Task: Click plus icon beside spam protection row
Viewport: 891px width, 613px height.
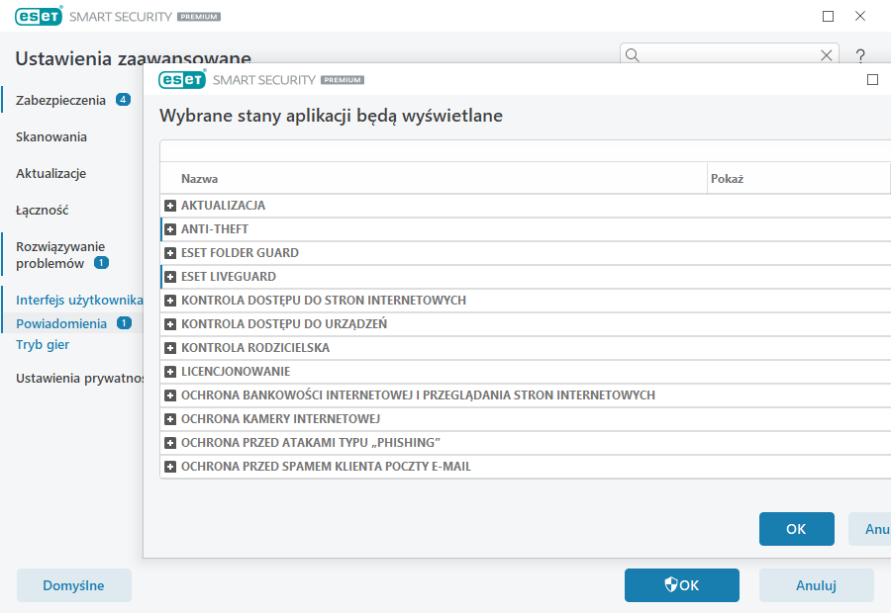Action: coord(170,467)
